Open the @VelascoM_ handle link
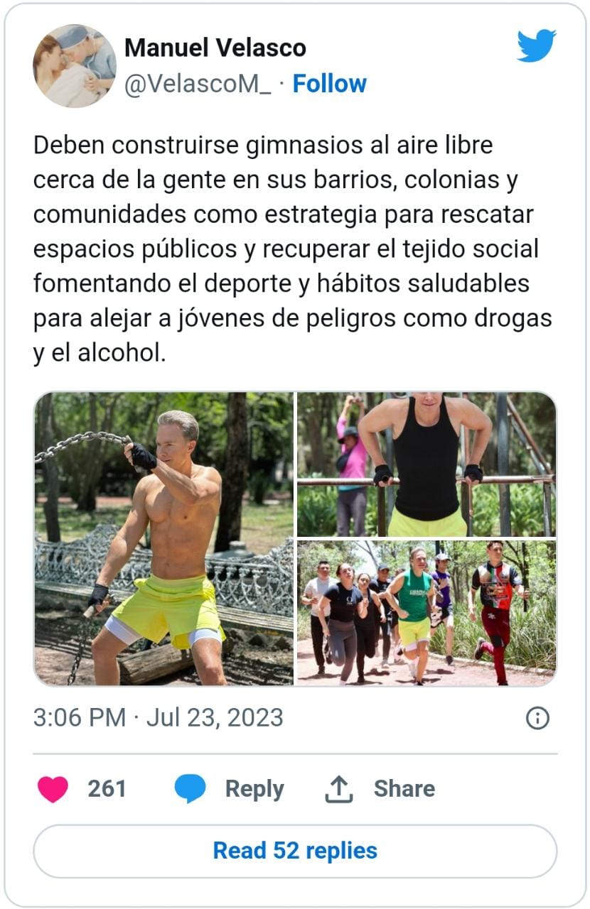Screen dimensions: 590x909 pyautogui.click(x=198, y=84)
